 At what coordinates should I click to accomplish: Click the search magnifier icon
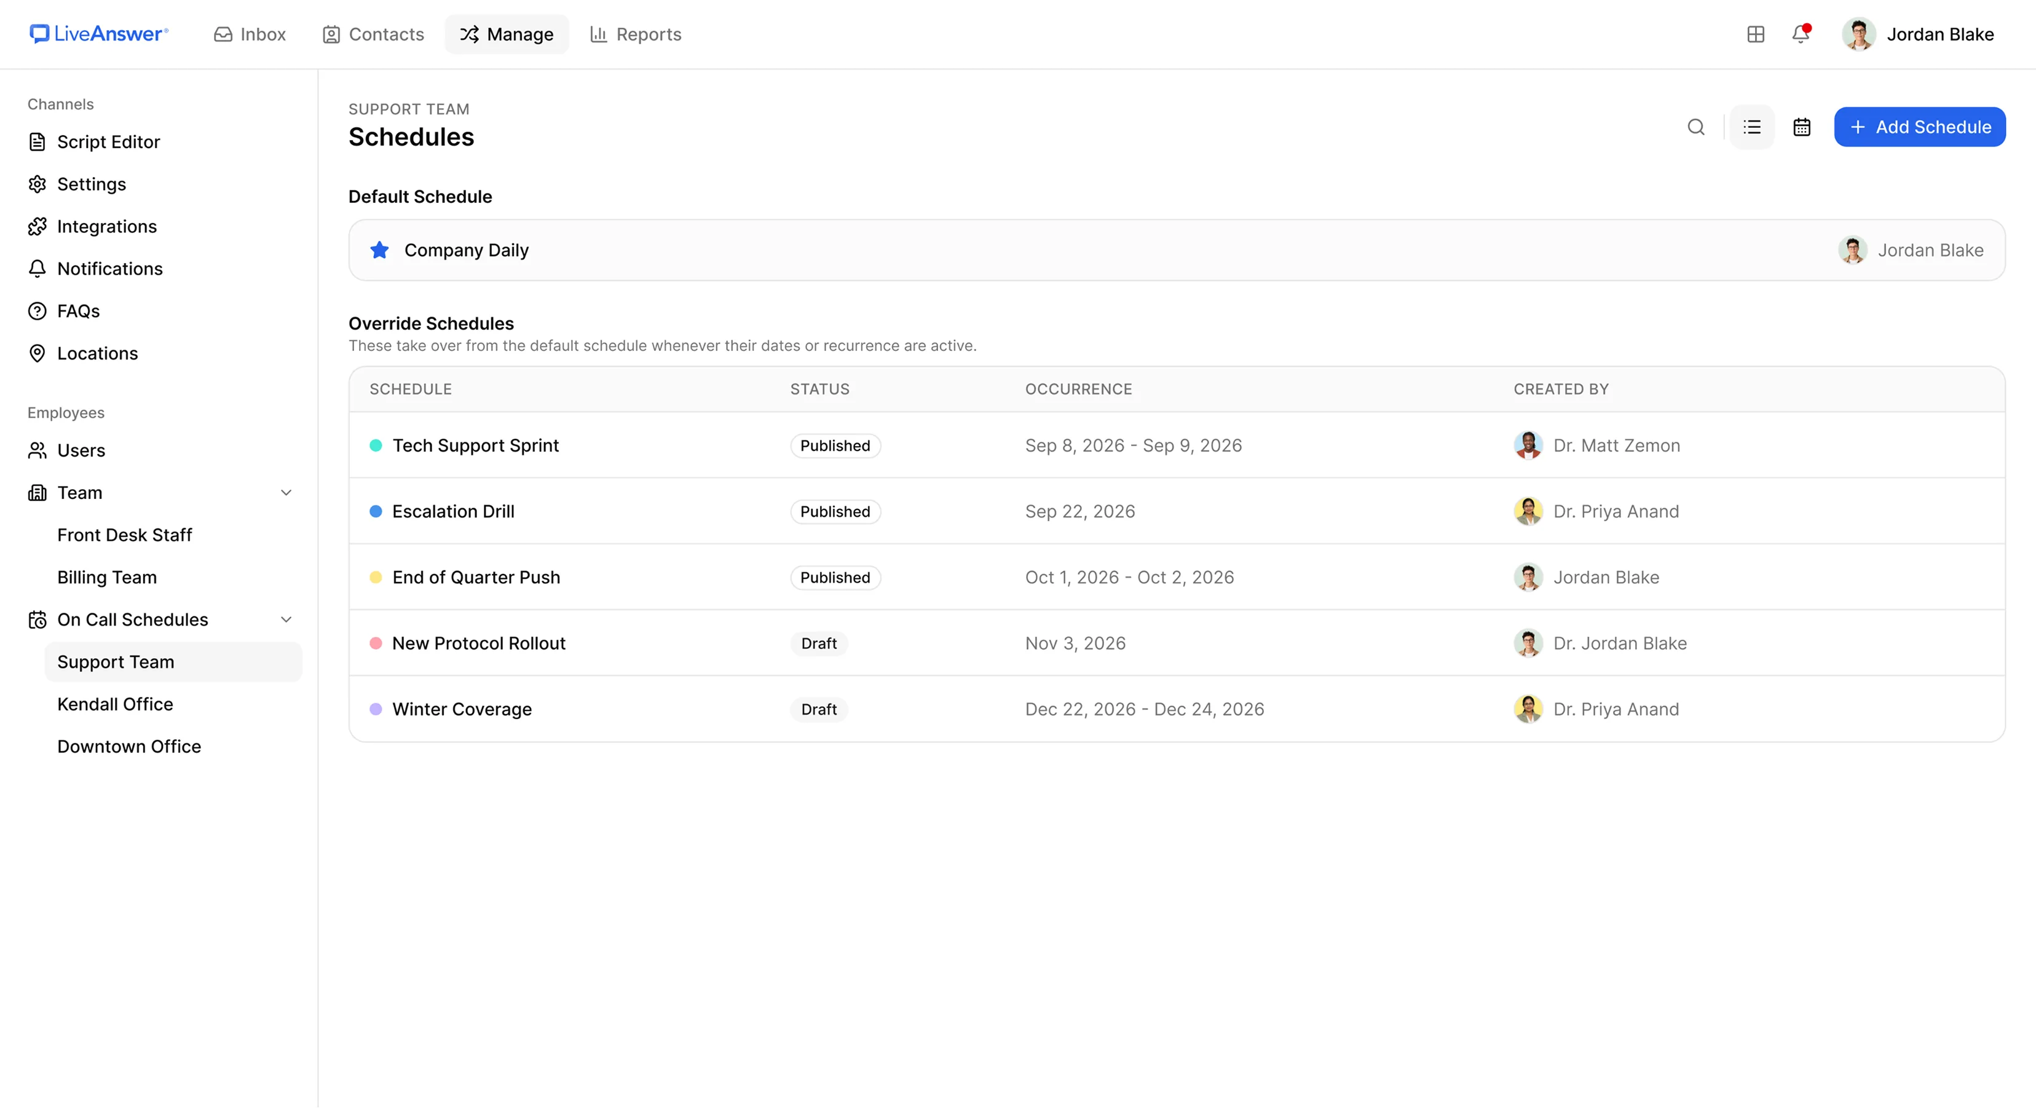click(1695, 127)
